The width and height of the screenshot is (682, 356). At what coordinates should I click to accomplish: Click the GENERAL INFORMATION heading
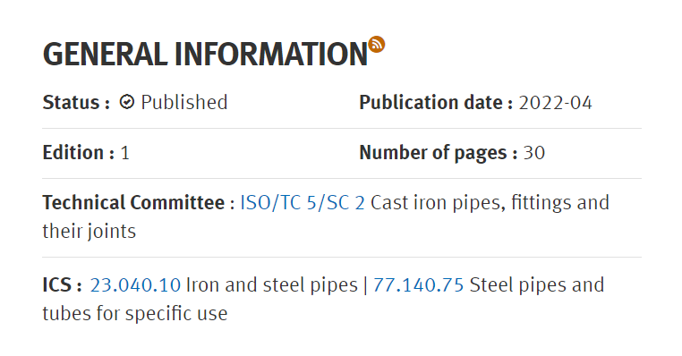pyautogui.click(x=205, y=55)
